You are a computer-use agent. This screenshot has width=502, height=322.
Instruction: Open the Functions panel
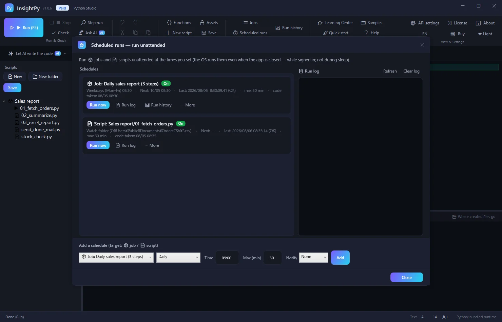179,23
